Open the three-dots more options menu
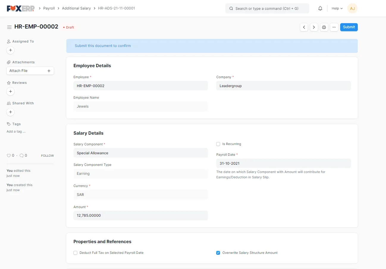This screenshot has width=386, height=269. coord(334,27)
